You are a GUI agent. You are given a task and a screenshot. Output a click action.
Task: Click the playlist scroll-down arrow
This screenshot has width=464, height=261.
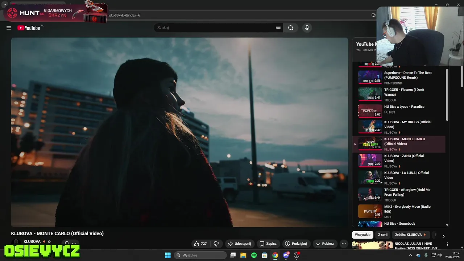pos(447,225)
